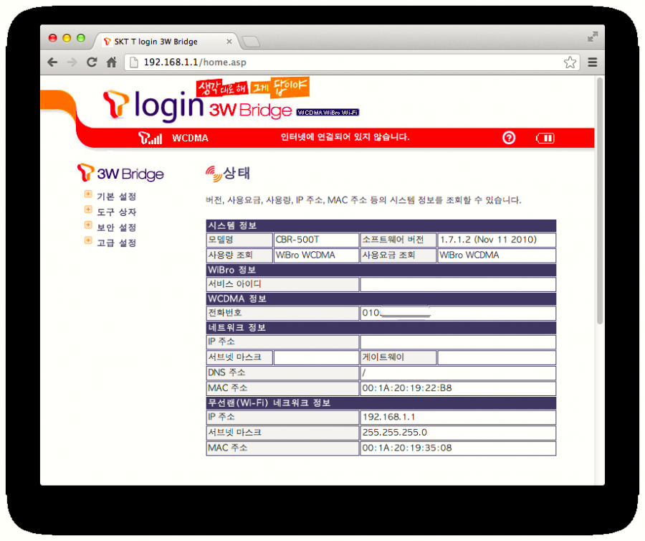Close the SKT T login 3W Bridge tab
The width and height of the screenshot is (645, 541).
(229, 42)
